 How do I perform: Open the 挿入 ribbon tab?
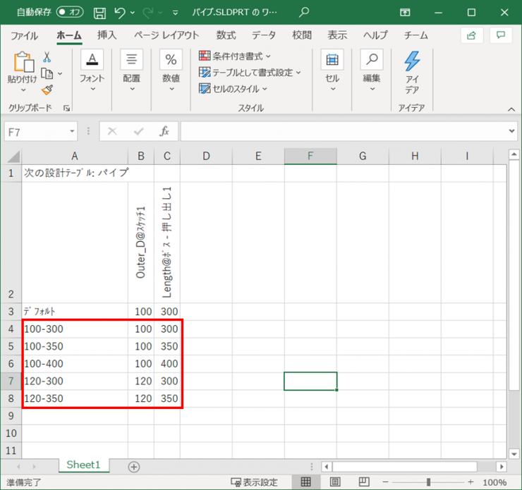[x=107, y=35]
